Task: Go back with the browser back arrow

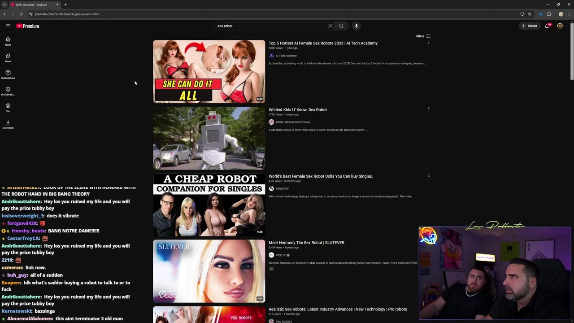Action: (5, 14)
